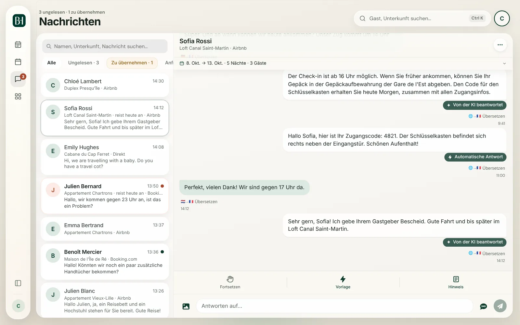Click 'Loft Canal Saint-Martin · Airbnb' header subtitle

pos(213,48)
